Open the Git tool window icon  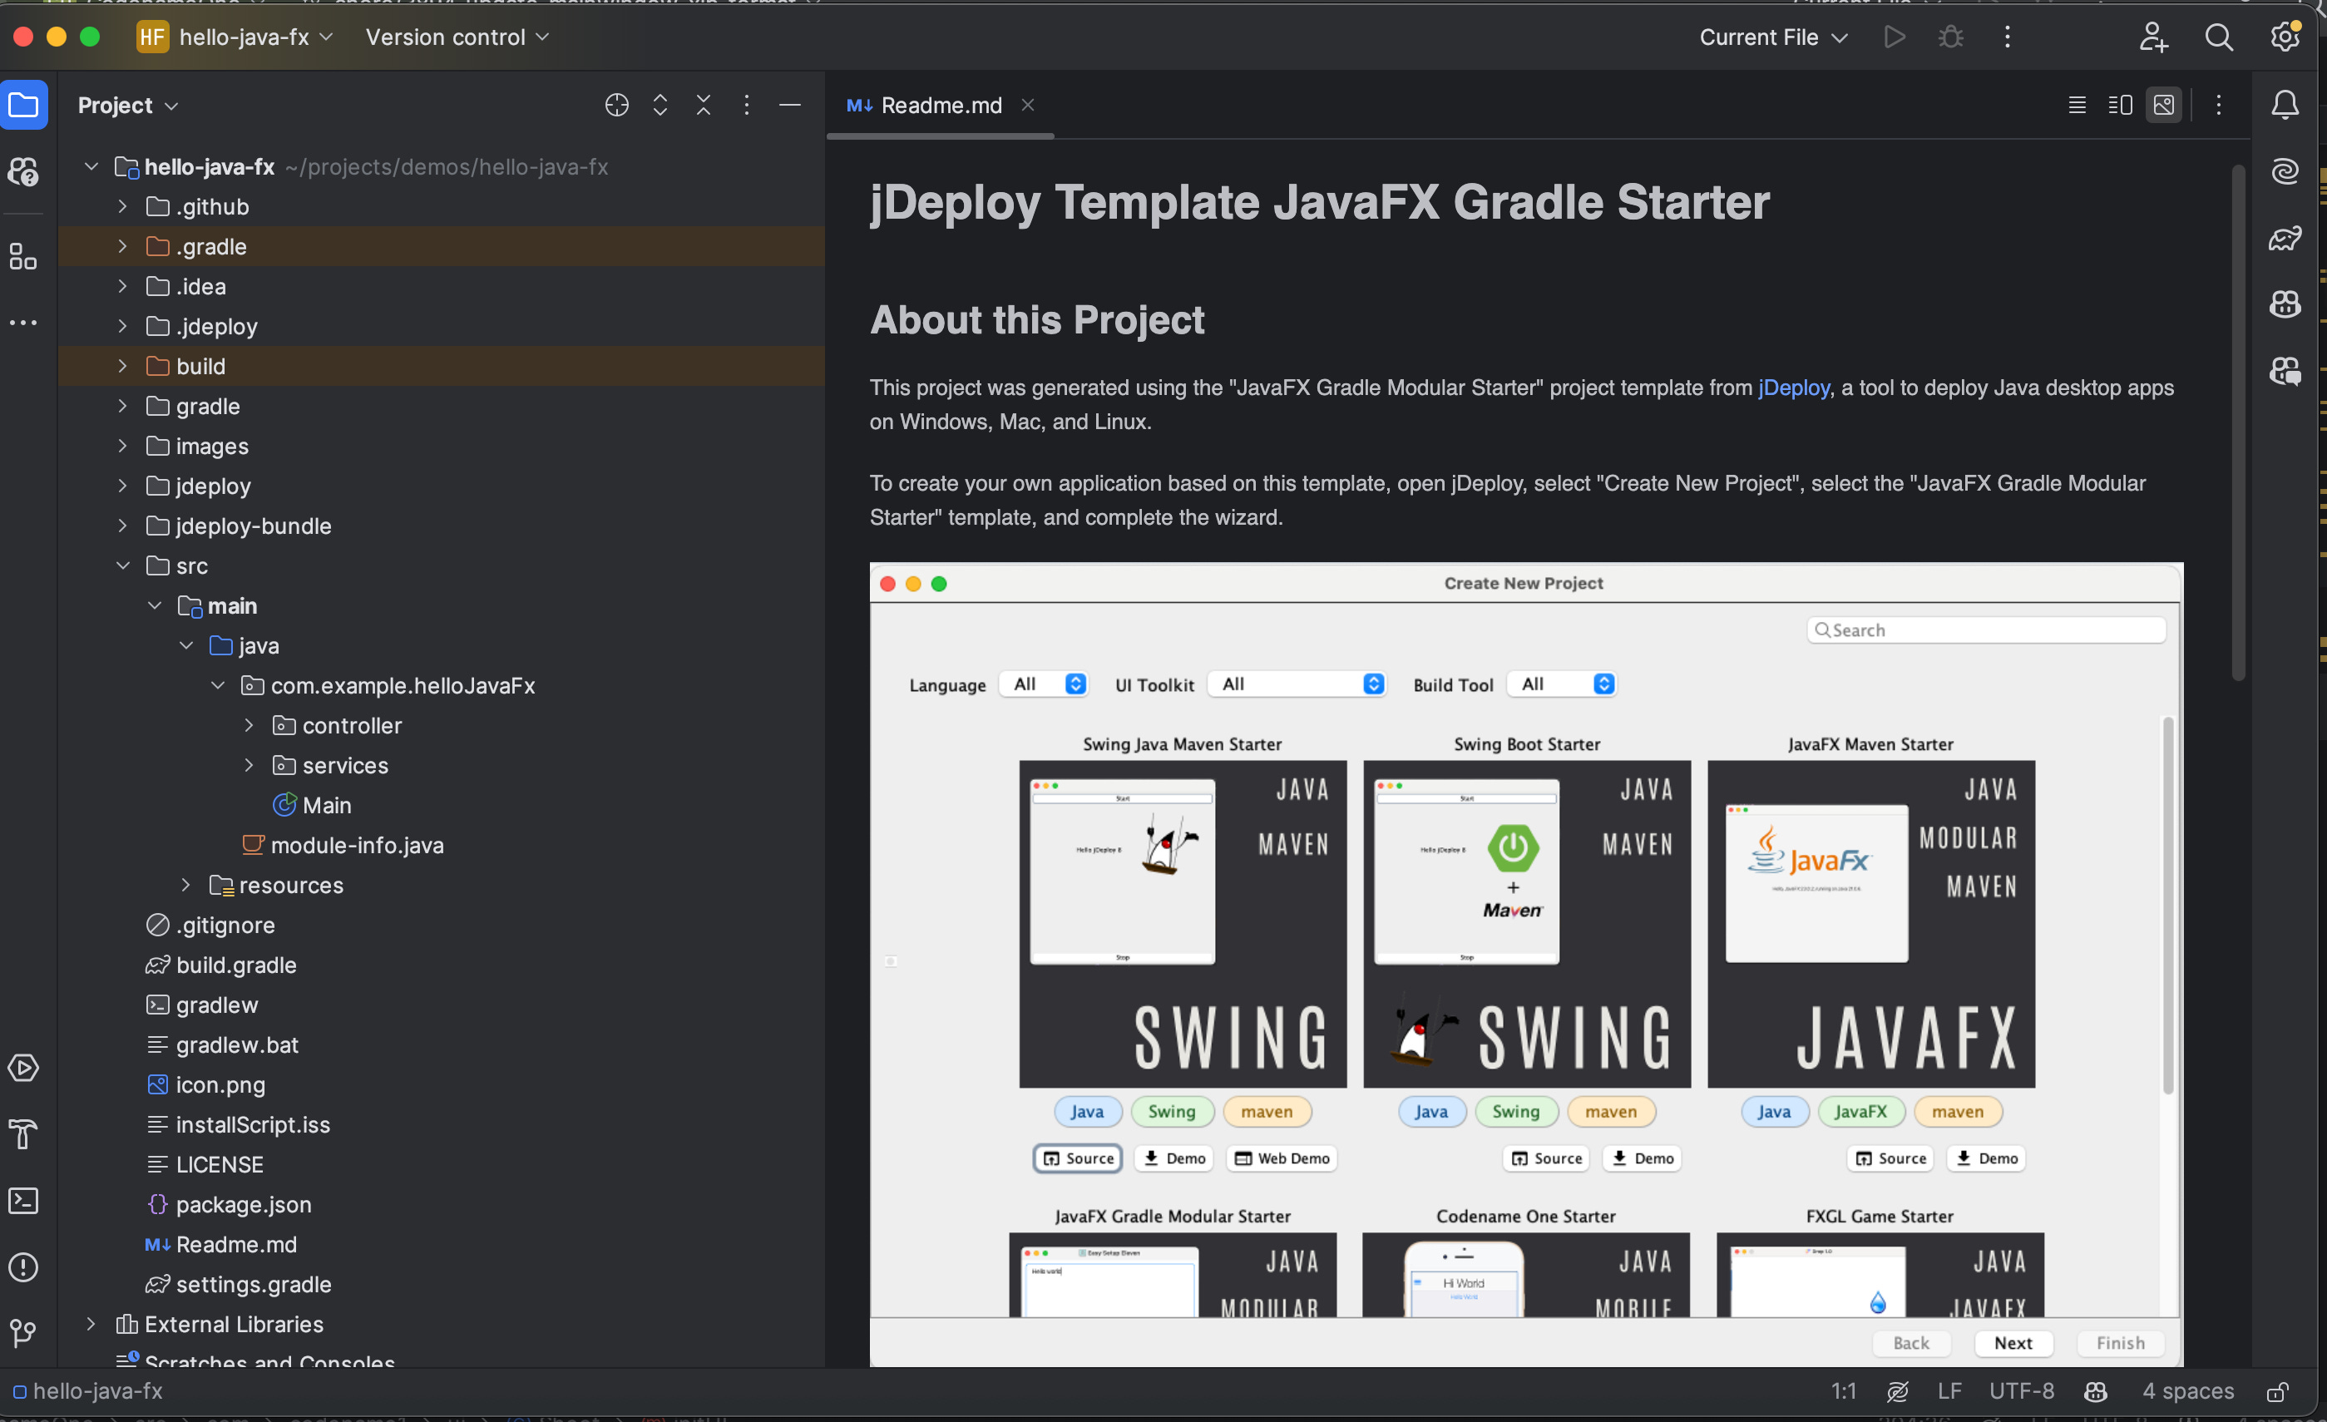pyautogui.click(x=23, y=1333)
